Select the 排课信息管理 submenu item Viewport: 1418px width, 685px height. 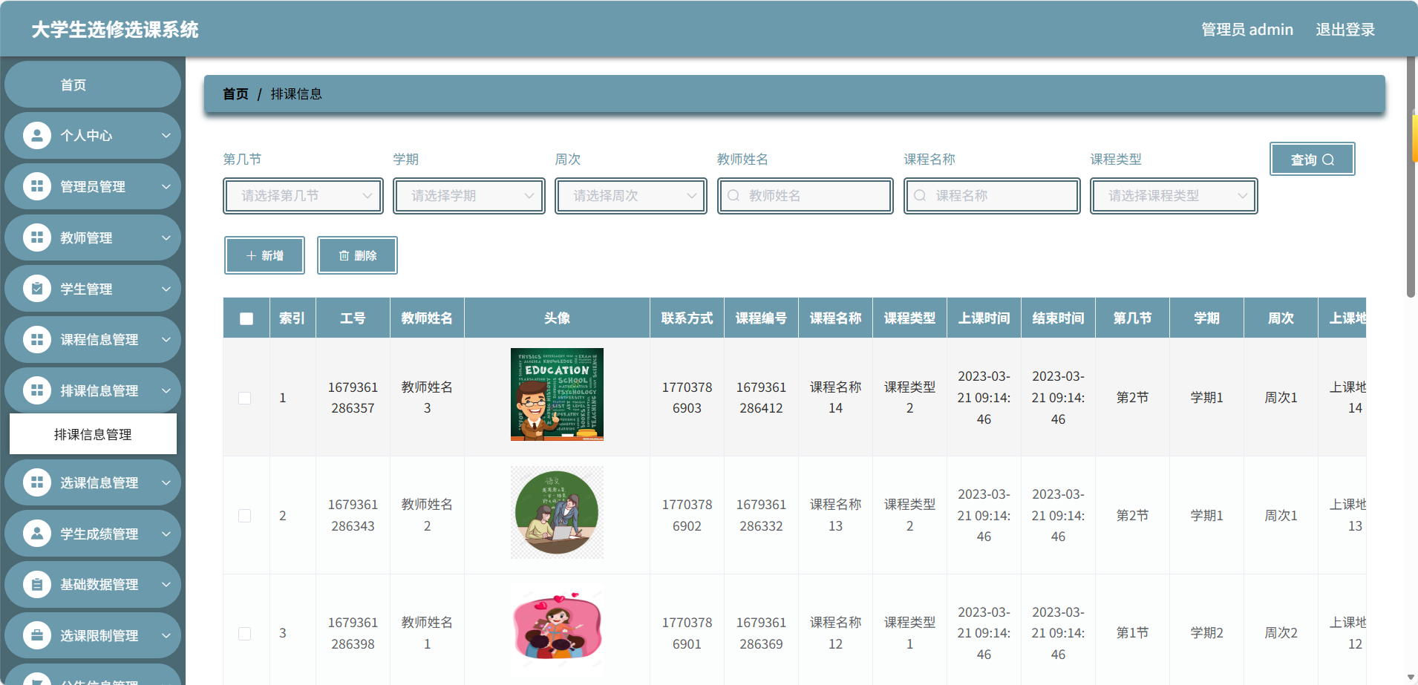point(93,434)
